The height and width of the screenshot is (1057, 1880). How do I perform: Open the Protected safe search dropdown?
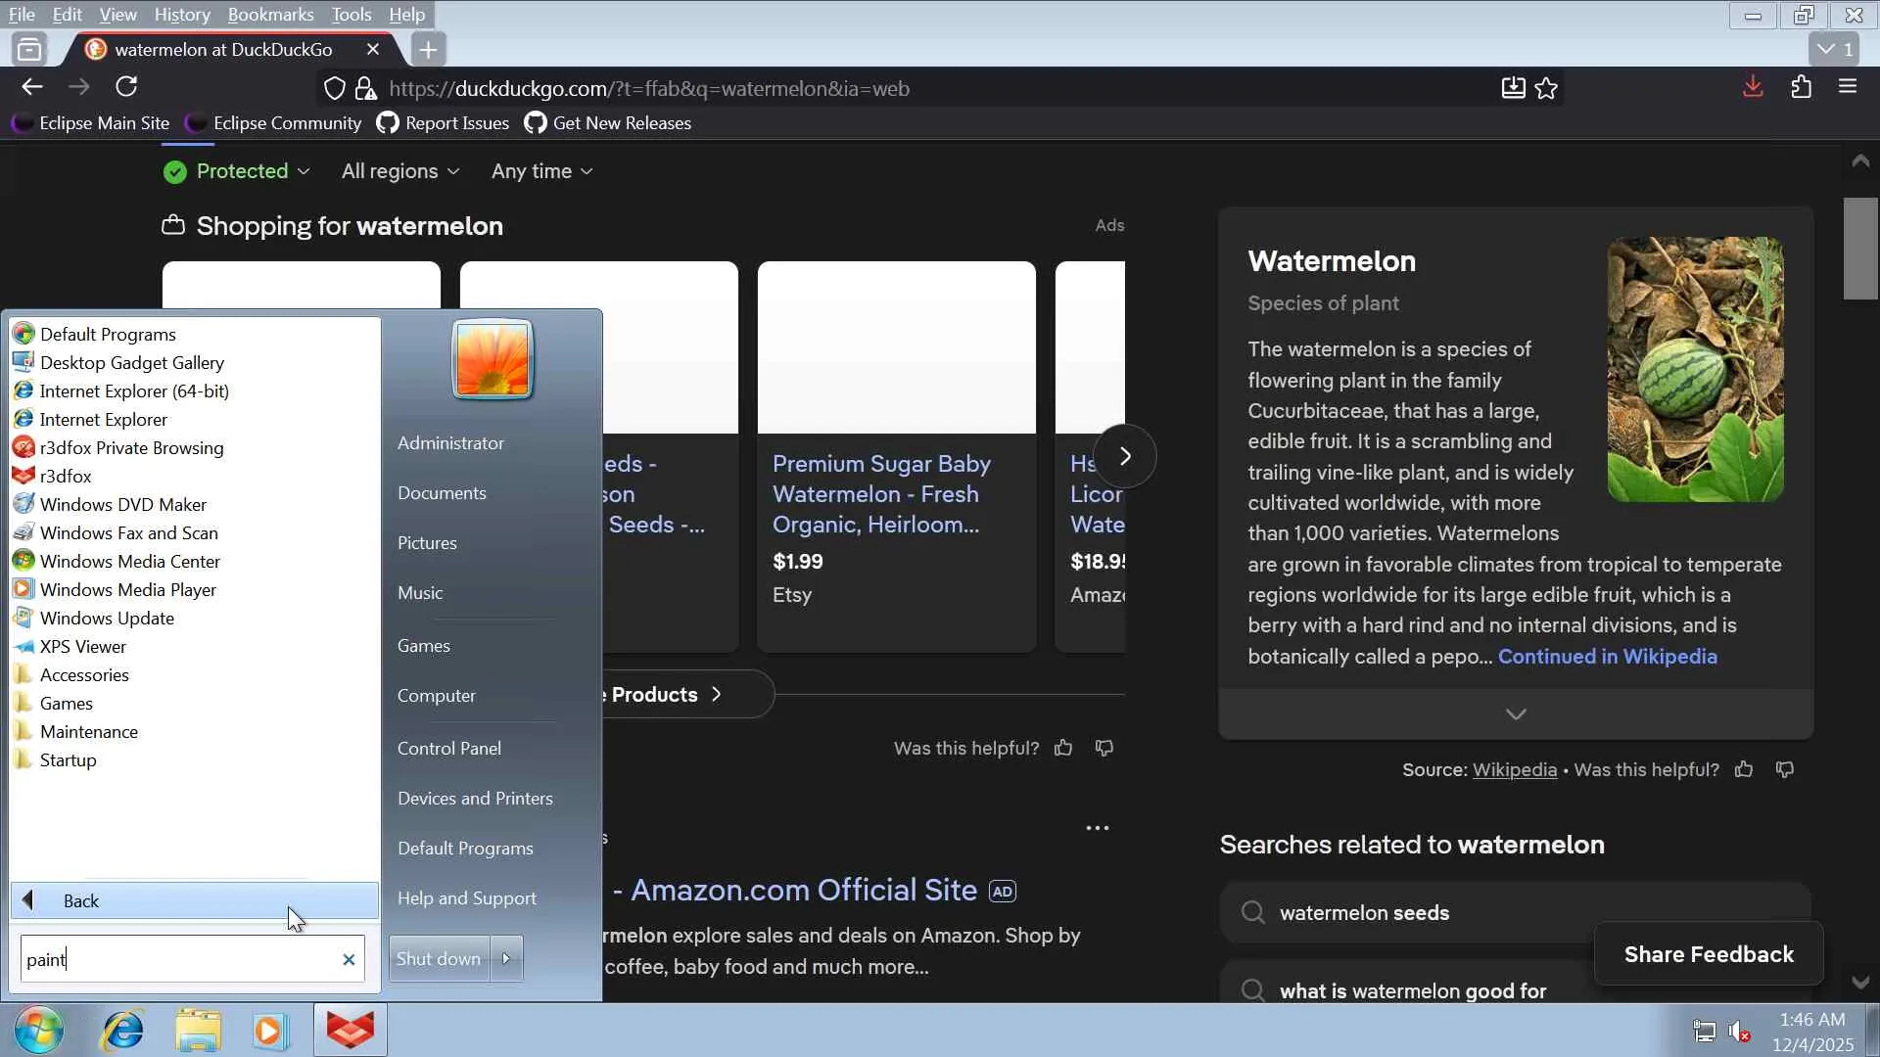[237, 171]
